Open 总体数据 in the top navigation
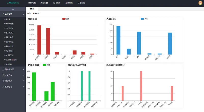 tap(69, 3)
